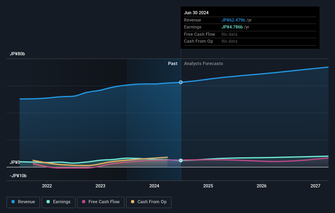Click the JP¥0 y-axis label
This screenshot has width=335, height=213.
pos(15,162)
